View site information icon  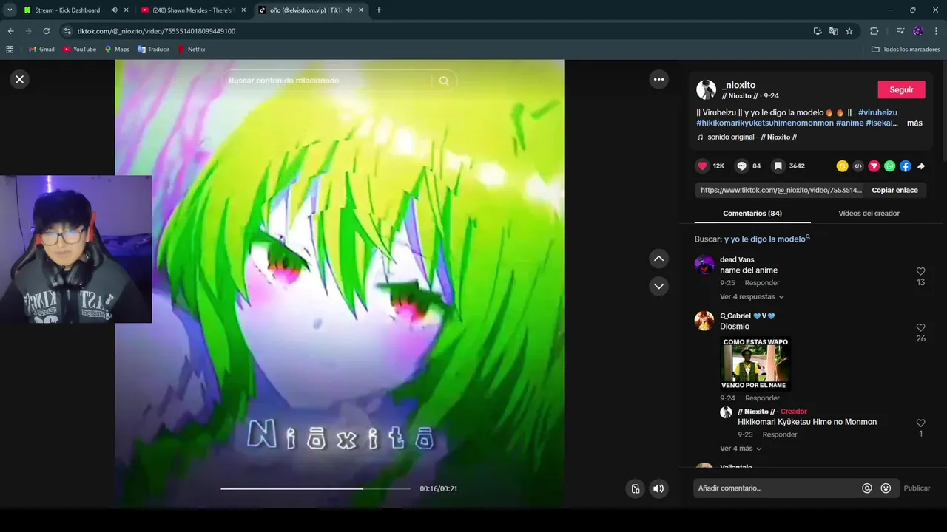click(67, 31)
